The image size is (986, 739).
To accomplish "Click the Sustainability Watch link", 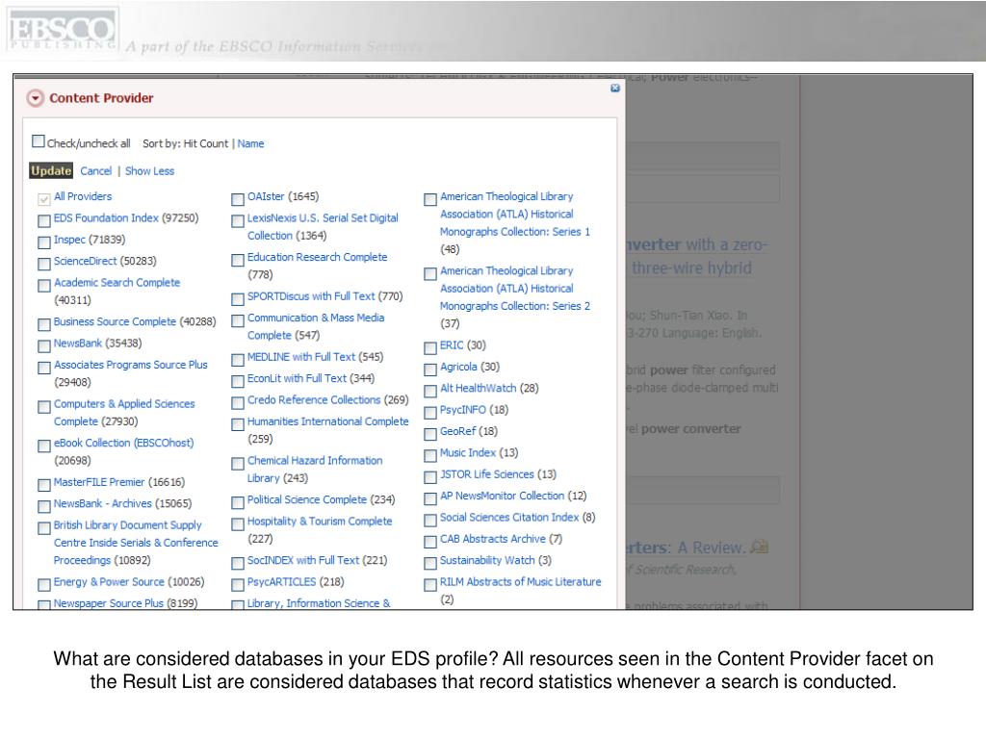I will tap(487, 560).
